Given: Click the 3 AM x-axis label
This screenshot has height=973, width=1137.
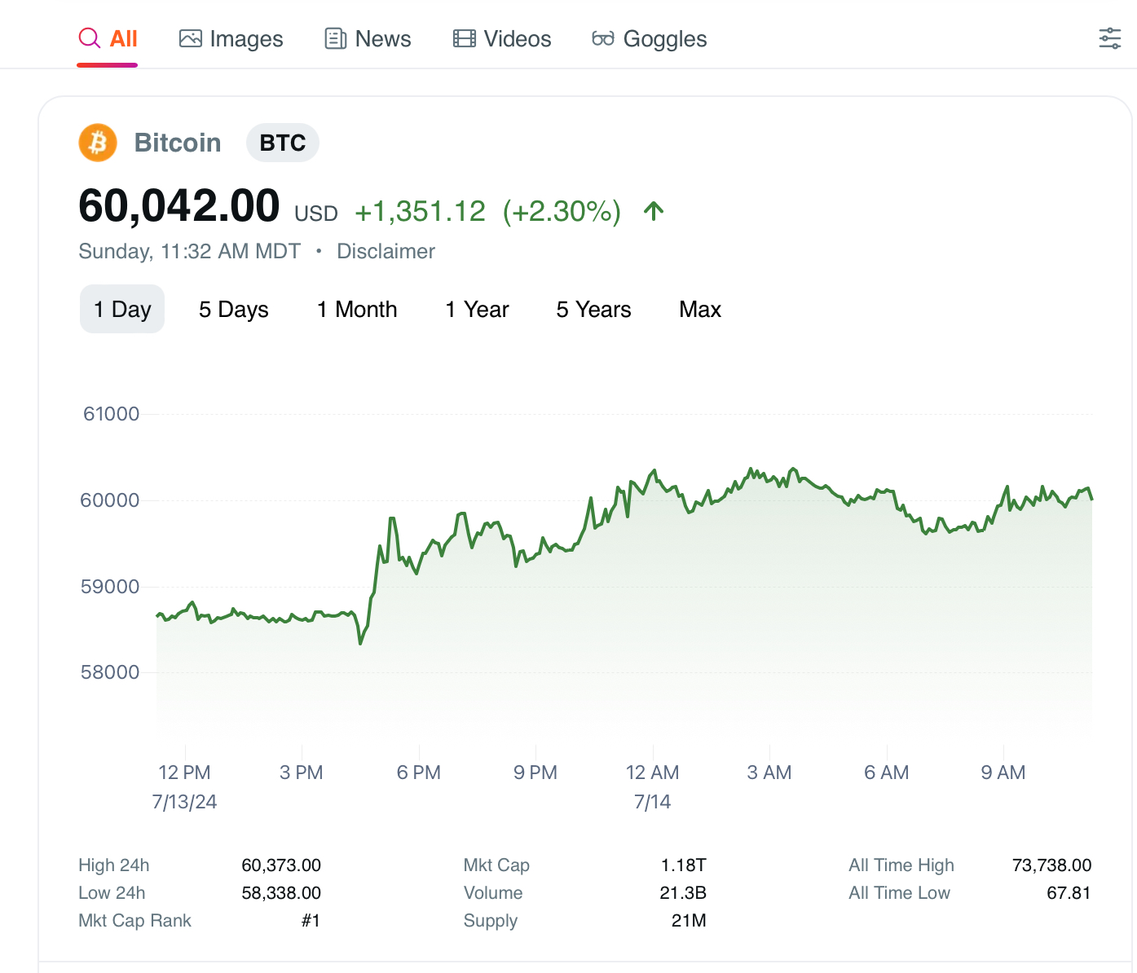Looking at the screenshot, I should [769, 772].
